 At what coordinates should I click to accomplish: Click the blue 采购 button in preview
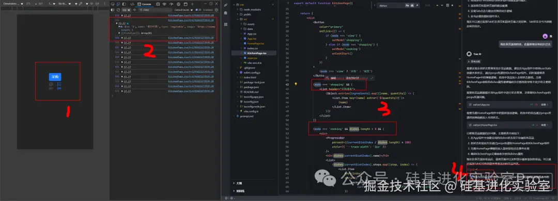click(55, 77)
